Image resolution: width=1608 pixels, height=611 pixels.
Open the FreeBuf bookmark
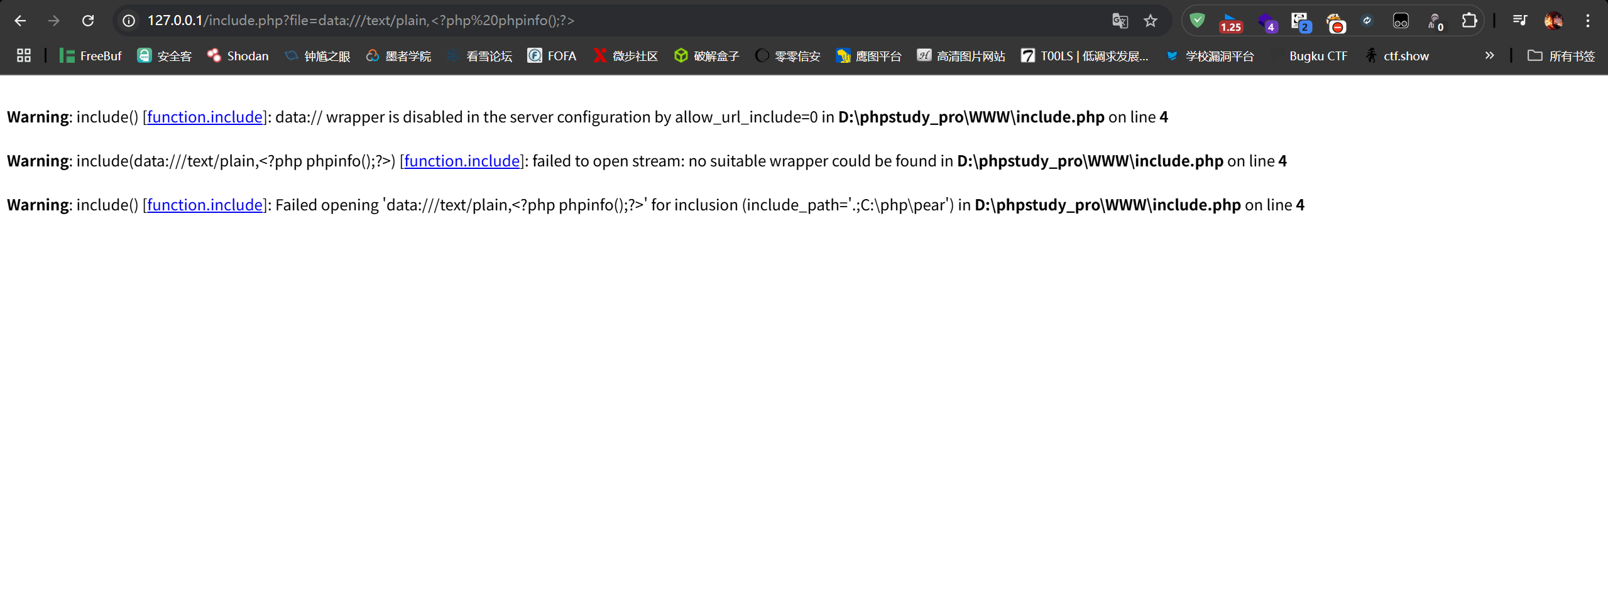point(90,56)
